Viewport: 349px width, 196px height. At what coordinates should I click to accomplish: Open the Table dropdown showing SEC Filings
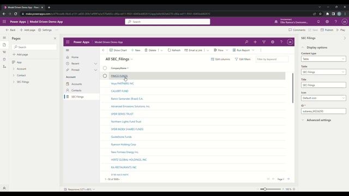click(323, 72)
